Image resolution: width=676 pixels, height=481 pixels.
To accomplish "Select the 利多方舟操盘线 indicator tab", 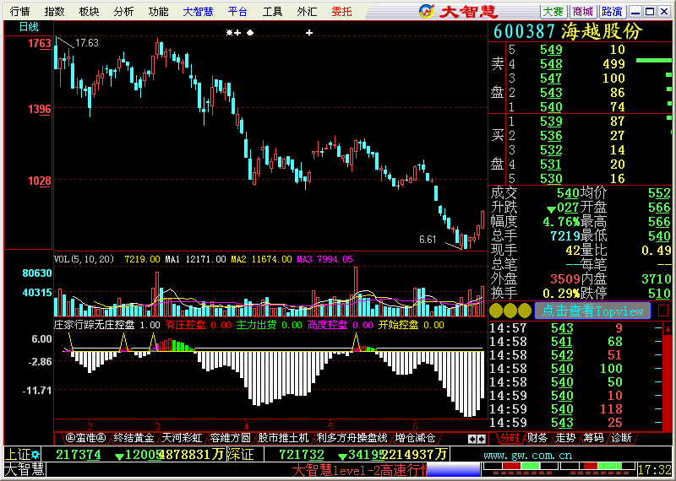I will (x=352, y=438).
